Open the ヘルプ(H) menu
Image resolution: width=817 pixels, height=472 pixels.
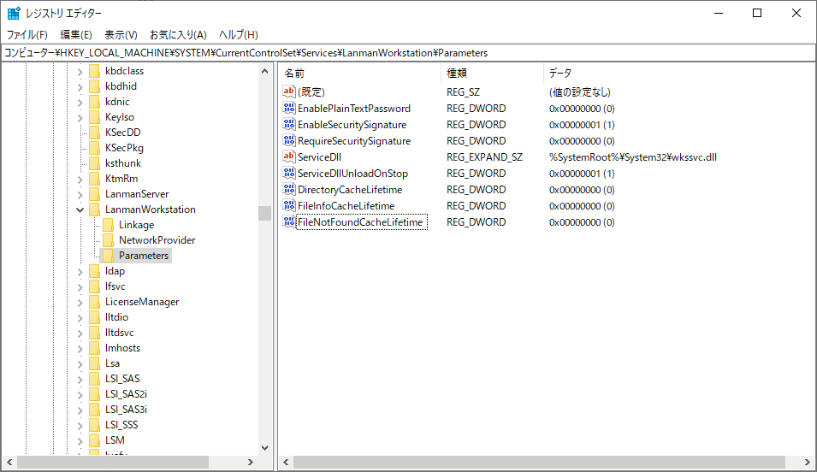(x=239, y=35)
